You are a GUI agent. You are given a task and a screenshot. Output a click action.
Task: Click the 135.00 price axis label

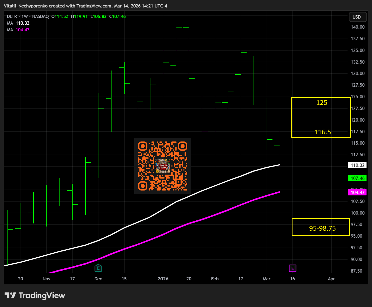coord(358,50)
